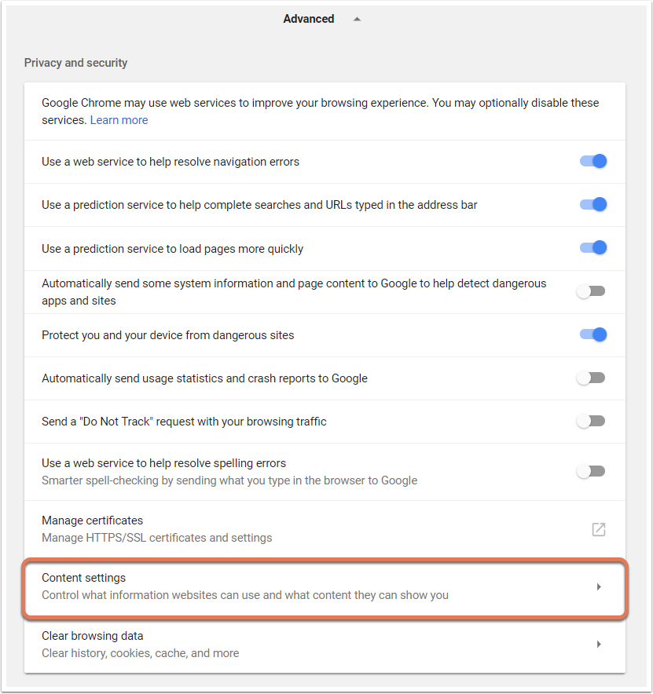Click "Manage HTTPS/SSL certificates and settings" text
This screenshot has width=653, height=694.
157,538
